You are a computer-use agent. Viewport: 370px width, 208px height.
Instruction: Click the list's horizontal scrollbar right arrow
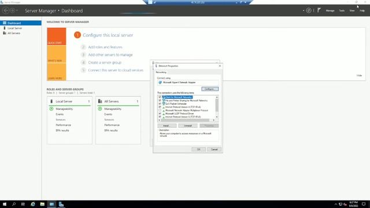click(213, 120)
